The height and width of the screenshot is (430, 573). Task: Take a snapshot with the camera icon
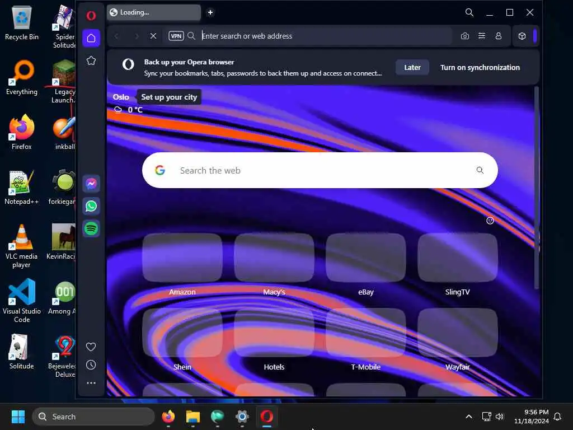coord(465,36)
